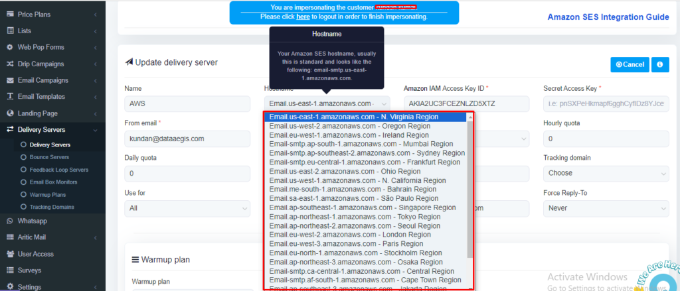Select the Paris Region hostname option
The height and width of the screenshot is (291, 680).
pos(366,244)
